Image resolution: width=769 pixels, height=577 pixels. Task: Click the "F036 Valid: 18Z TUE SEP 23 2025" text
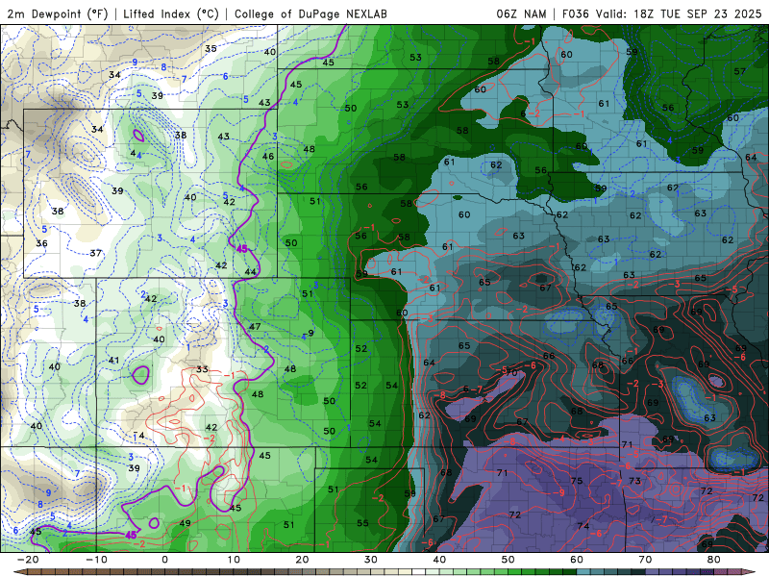click(661, 13)
